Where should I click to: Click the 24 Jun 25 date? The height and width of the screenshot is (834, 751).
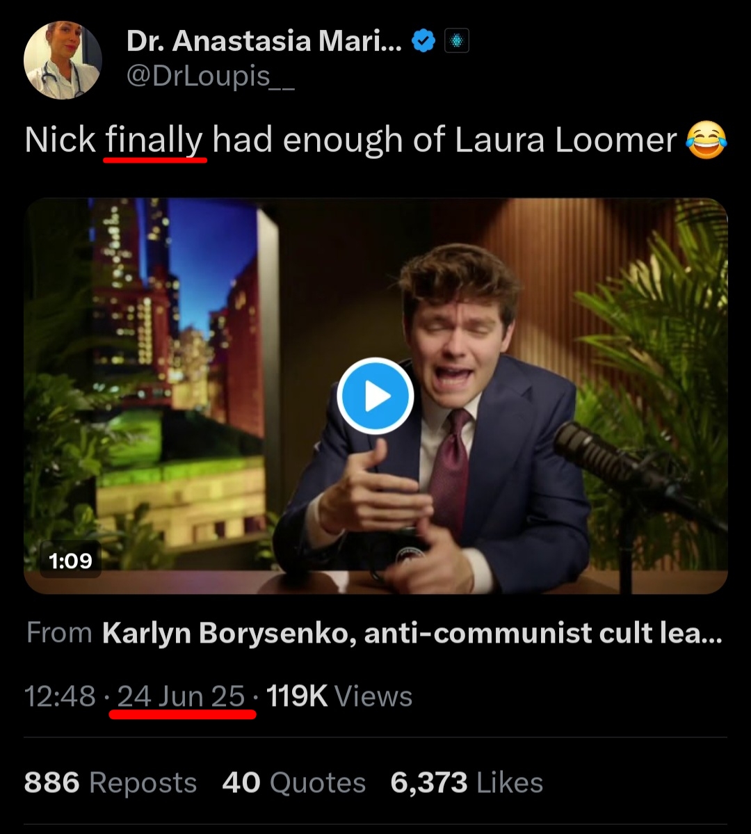(x=181, y=696)
